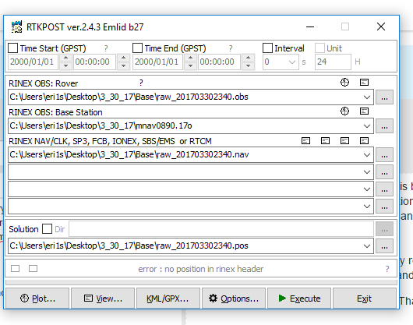Plot the Rover observation data icon
Screen dimensions: 413x325
(x=344, y=83)
